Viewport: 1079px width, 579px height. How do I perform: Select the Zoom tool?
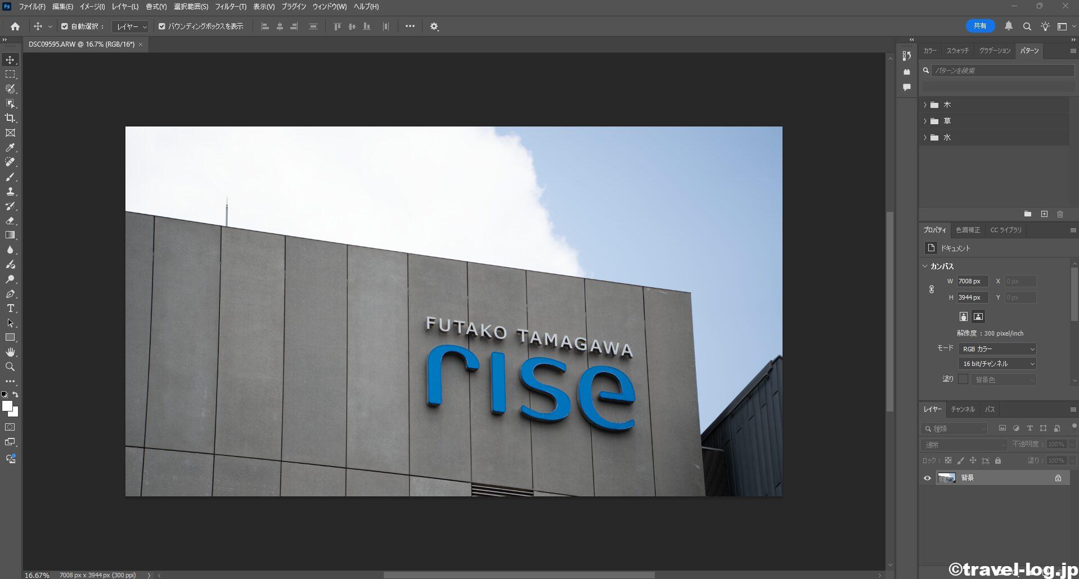point(10,367)
